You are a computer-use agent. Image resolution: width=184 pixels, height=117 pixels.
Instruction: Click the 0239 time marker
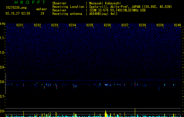tap(160, 25)
